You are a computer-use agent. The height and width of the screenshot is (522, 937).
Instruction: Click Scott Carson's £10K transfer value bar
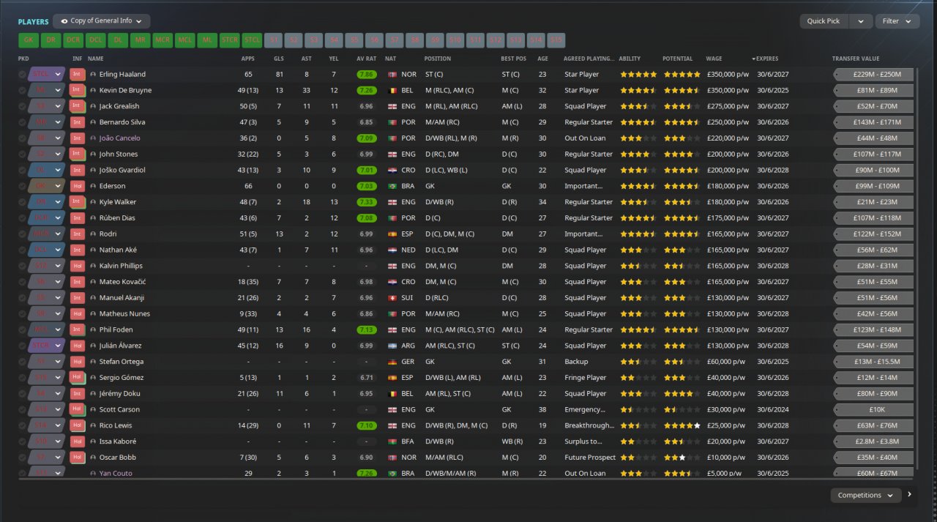click(x=873, y=409)
